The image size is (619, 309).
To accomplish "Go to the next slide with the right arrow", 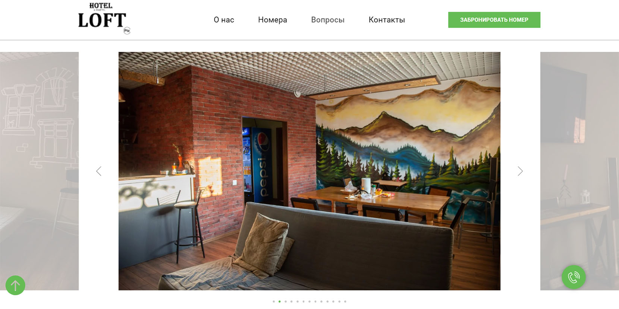I will coord(520,171).
